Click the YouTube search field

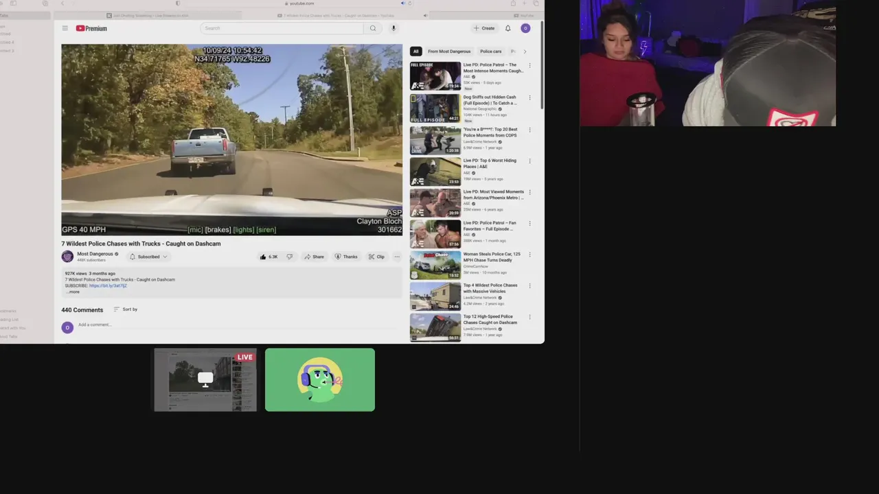pos(282,28)
